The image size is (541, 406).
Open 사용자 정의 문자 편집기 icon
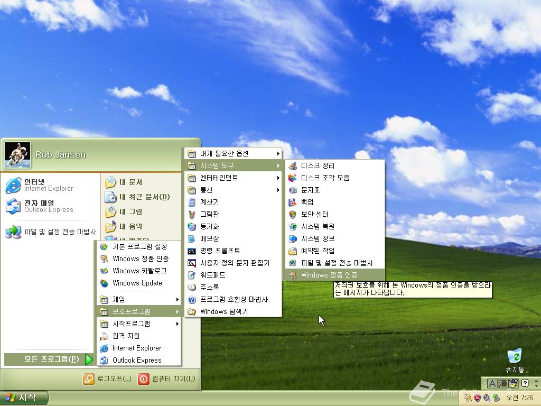pyautogui.click(x=192, y=263)
